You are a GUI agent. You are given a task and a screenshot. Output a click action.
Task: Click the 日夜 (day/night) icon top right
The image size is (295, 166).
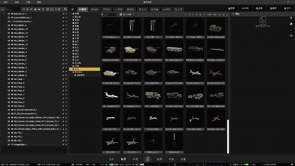point(287,8)
